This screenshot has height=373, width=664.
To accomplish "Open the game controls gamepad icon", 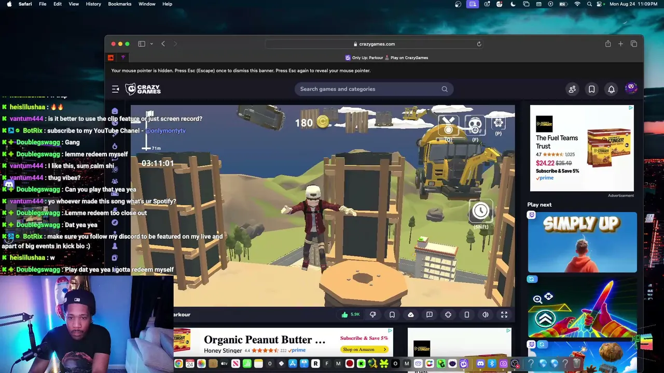I will click(448, 314).
